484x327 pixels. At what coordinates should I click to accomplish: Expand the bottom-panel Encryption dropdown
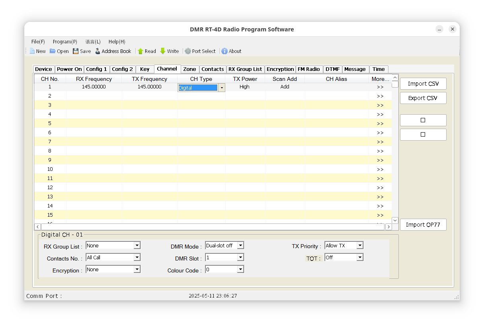click(137, 269)
